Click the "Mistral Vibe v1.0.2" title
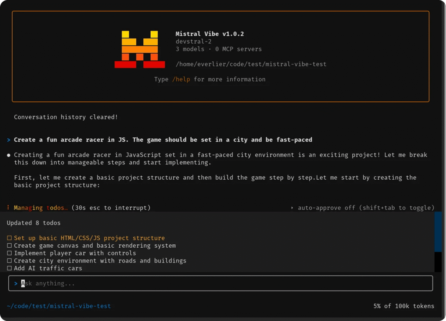Image resolution: width=446 pixels, height=321 pixels. tap(209, 34)
